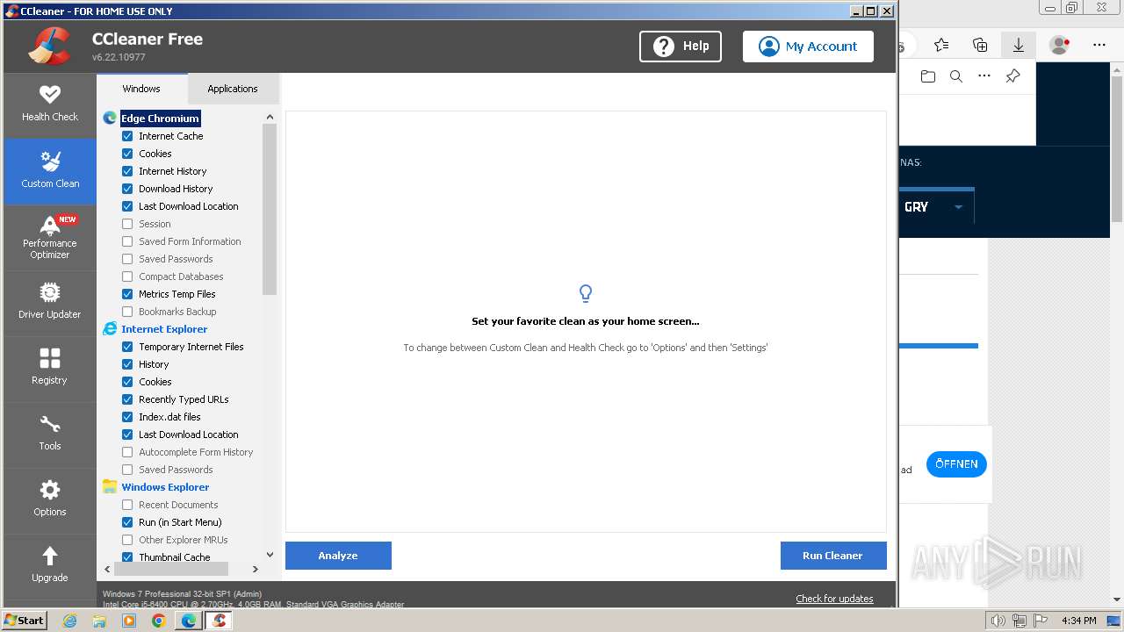The width and height of the screenshot is (1124, 632).
Task: Open My Account
Action: pyautogui.click(x=808, y=47)
